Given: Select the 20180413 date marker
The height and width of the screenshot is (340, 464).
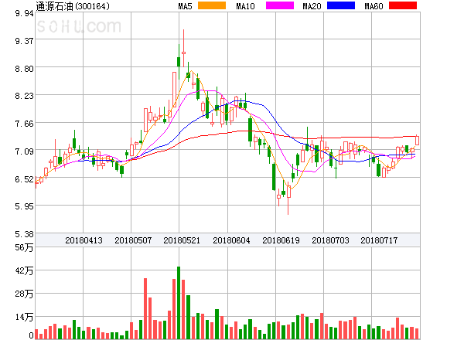Looking at the screenshot, I should (84, 240).
